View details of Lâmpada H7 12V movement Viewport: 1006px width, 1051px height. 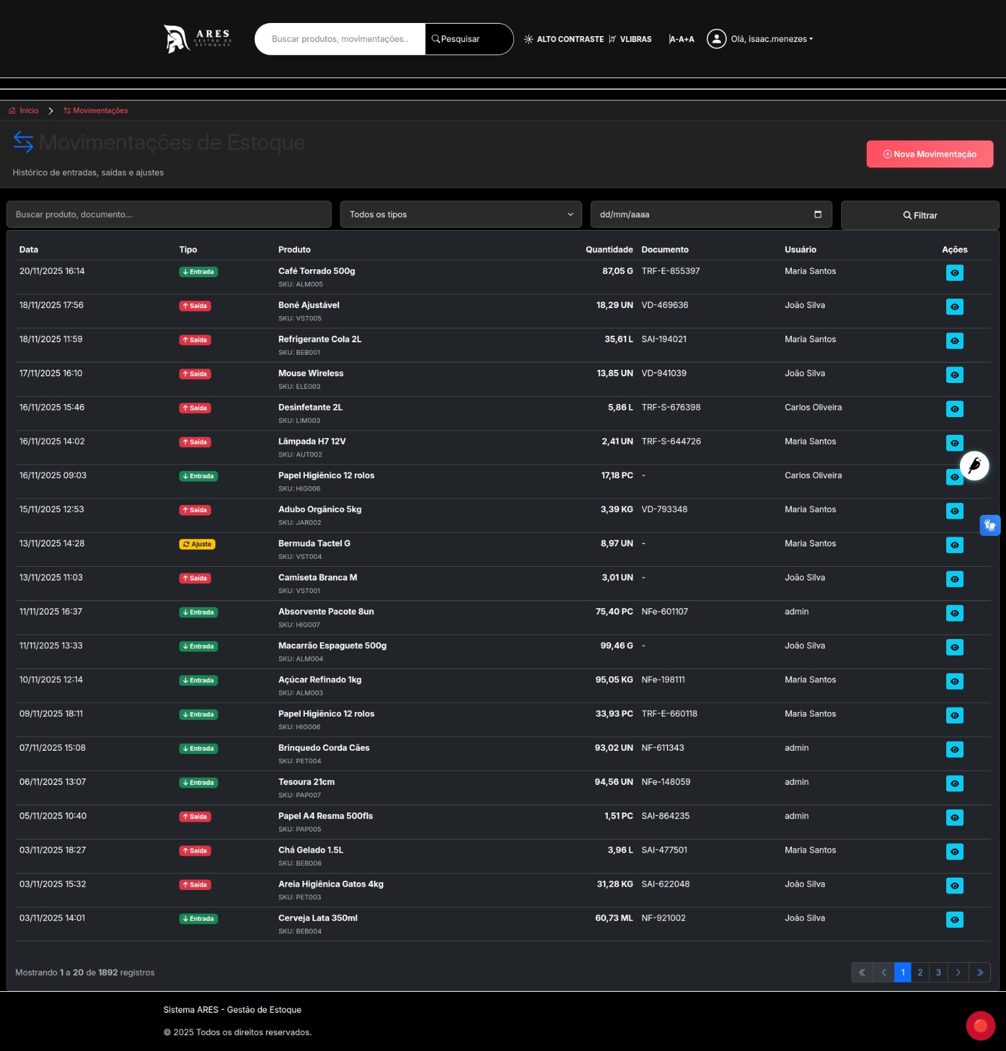[955, 443]
